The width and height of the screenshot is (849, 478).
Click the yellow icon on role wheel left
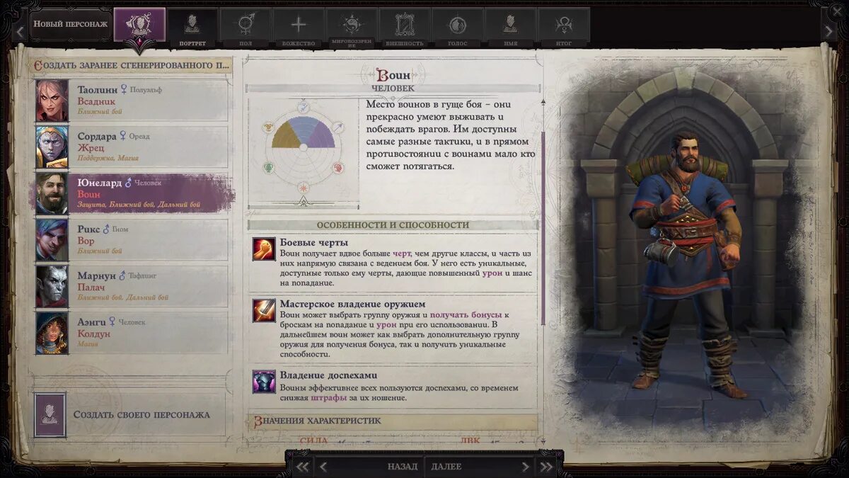tap(269, 127)
